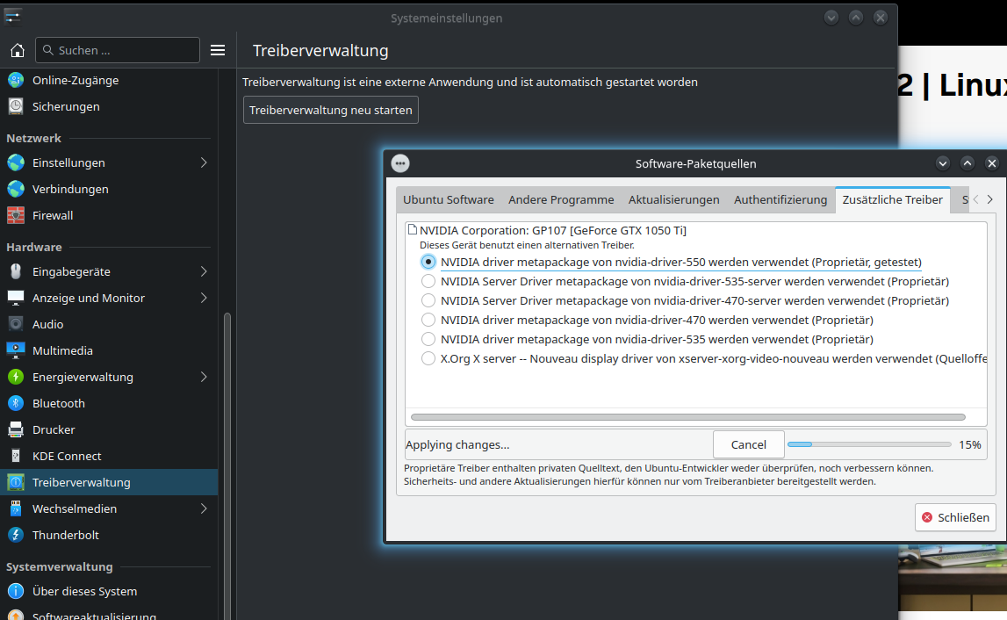
Task: Choose the Nouveau X.Org driver radio option
Action: [428, 358]
